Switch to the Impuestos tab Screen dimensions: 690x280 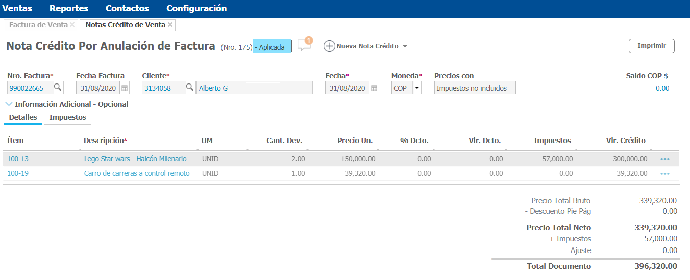coord(67,118)
